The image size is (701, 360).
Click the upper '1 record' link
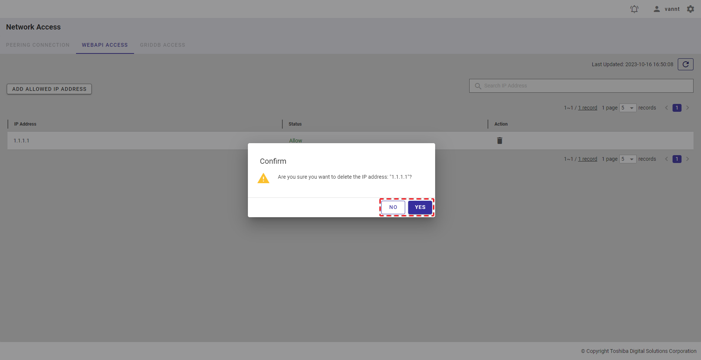tap(588, 108)
